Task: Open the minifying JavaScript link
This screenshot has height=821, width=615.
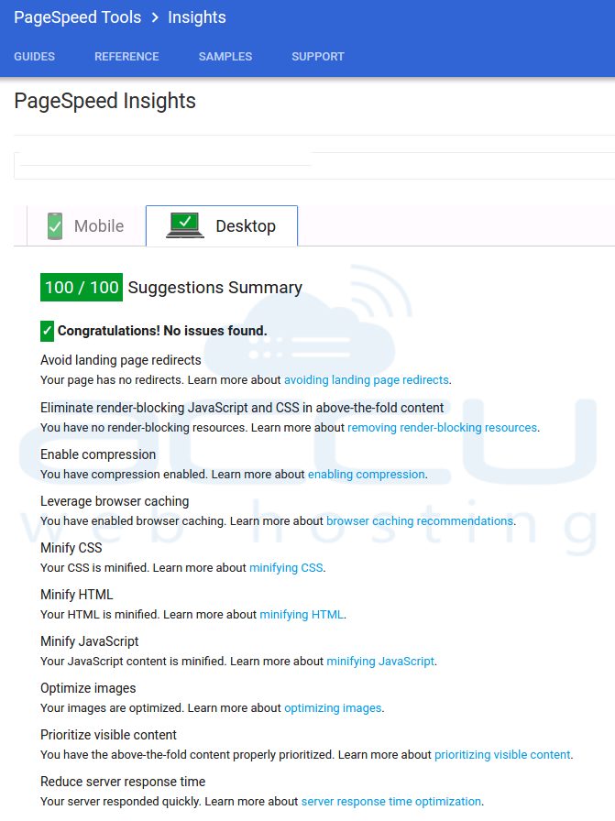Action: click(380, 662)
